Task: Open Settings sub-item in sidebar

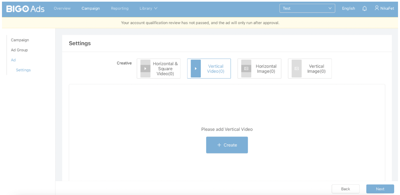Action: click(x=23, y=70)
